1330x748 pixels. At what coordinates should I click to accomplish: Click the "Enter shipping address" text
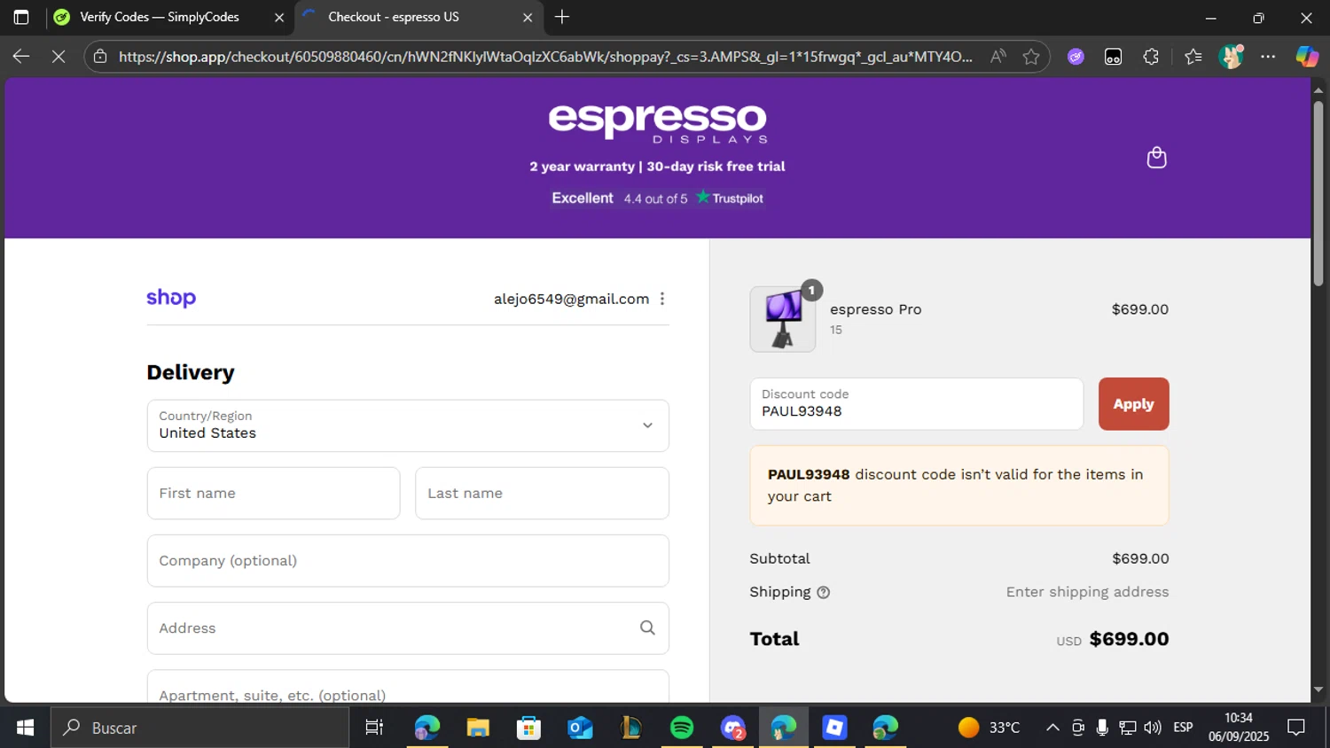tap(1087, 592)
